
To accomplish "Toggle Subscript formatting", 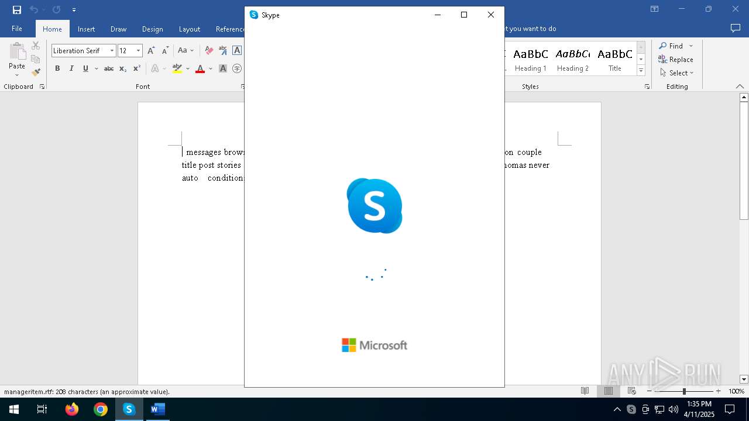I will [123, 68].
